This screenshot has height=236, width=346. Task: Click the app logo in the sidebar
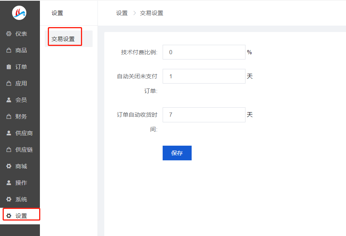tap(19, 13)
